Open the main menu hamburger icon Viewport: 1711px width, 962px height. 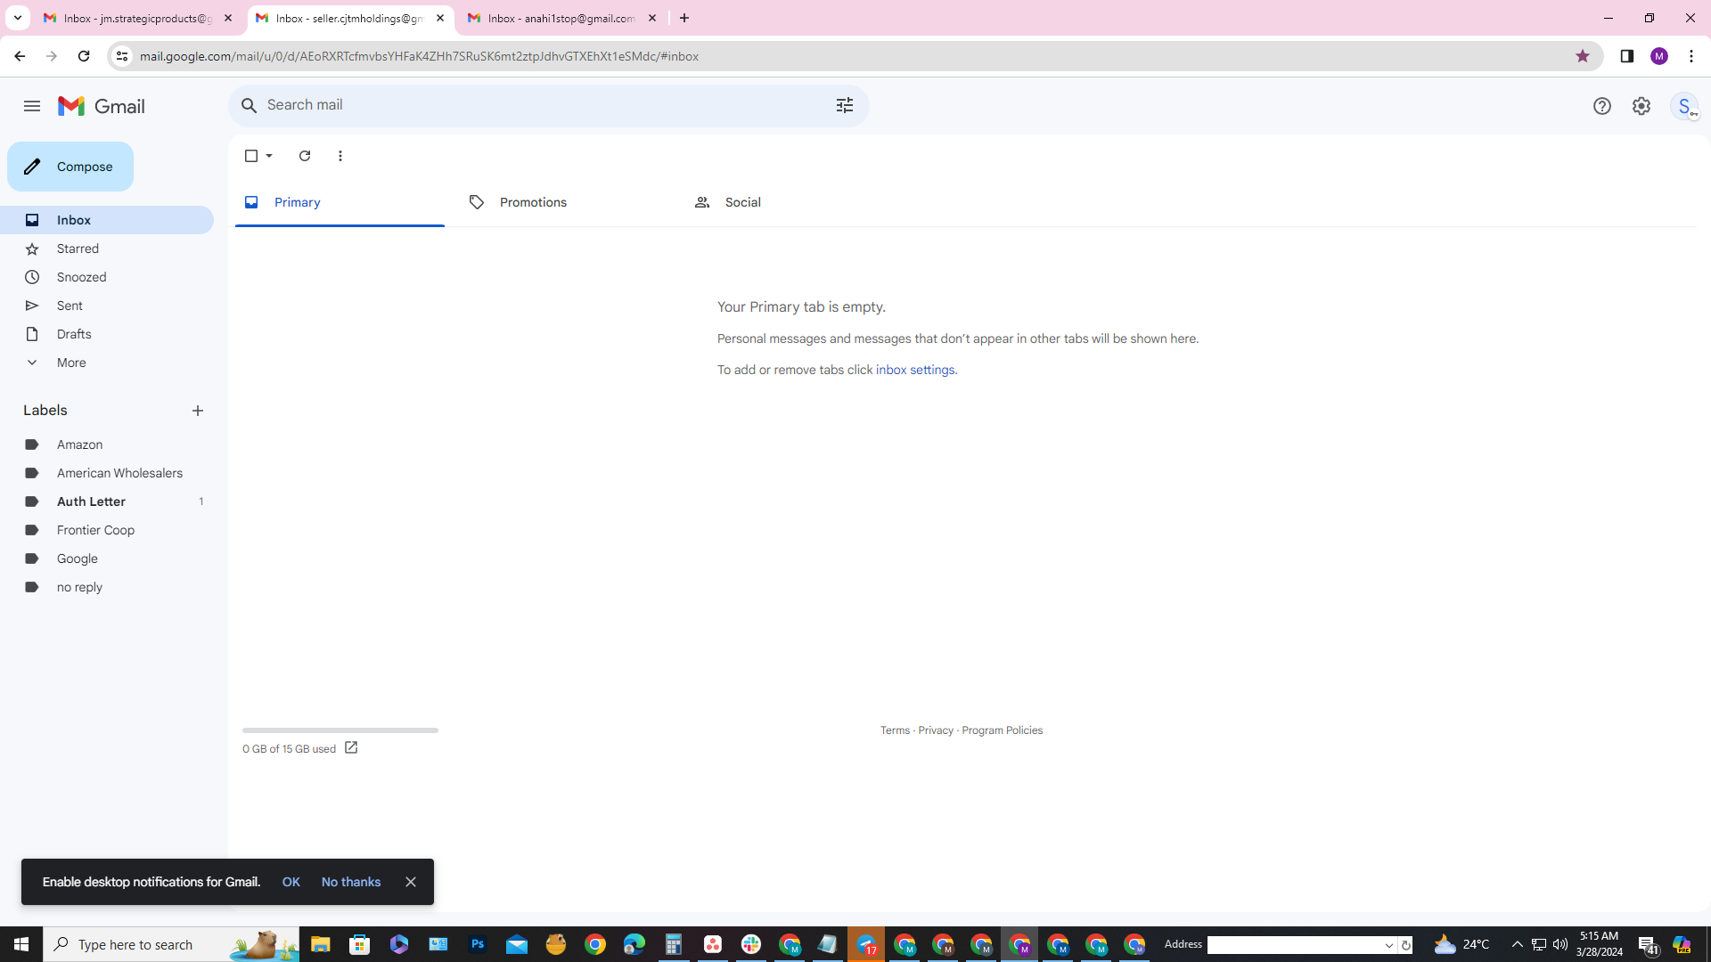[x=32, y=106]
